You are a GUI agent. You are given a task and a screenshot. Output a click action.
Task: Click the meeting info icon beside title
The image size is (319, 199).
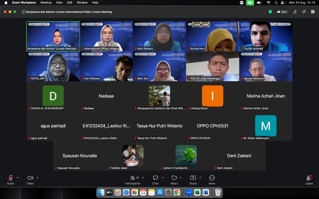pyautogui.click(x=23, y=12)
